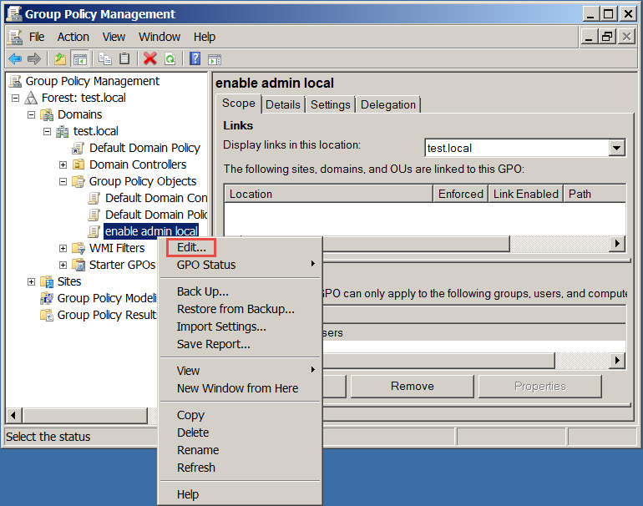Click the Default Domain Policy link icon
Screen dimensions: 643x506
[78, 148]
